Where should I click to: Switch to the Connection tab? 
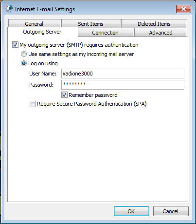click(x=106, y=33)
